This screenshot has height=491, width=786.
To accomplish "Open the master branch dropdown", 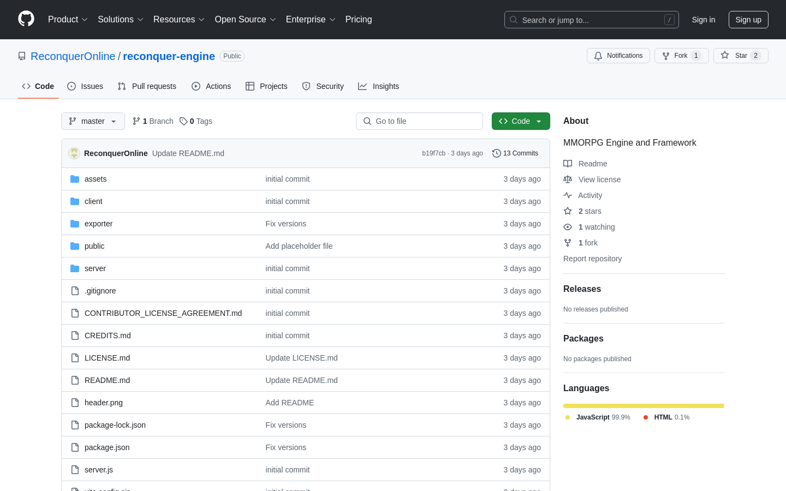I will [93, 121].
